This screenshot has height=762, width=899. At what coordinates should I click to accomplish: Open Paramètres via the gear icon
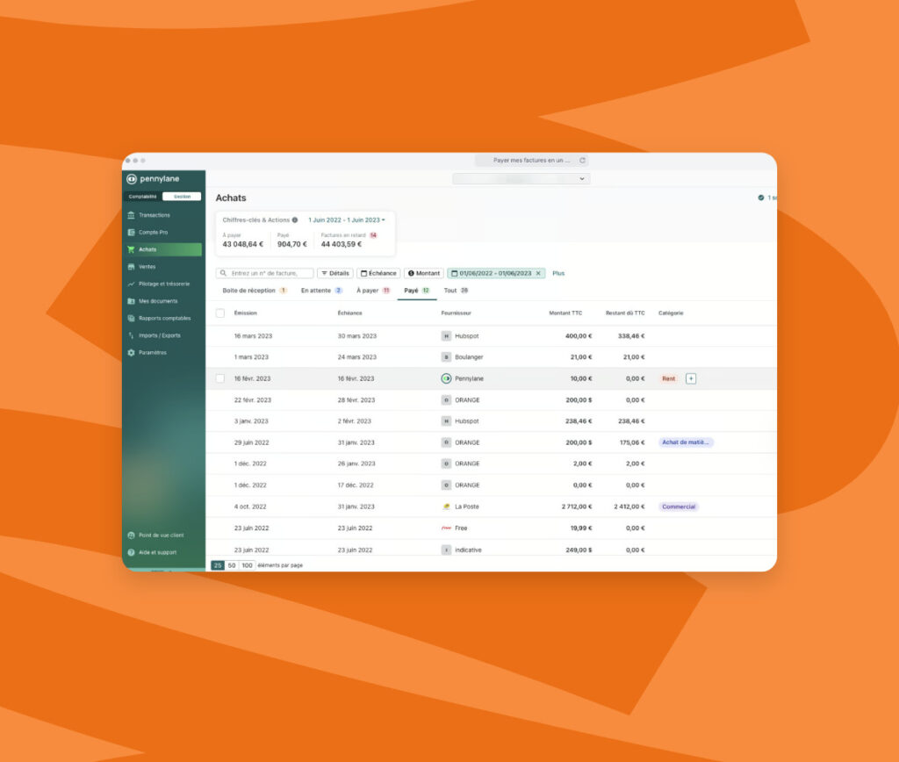[x=131, y=353]
